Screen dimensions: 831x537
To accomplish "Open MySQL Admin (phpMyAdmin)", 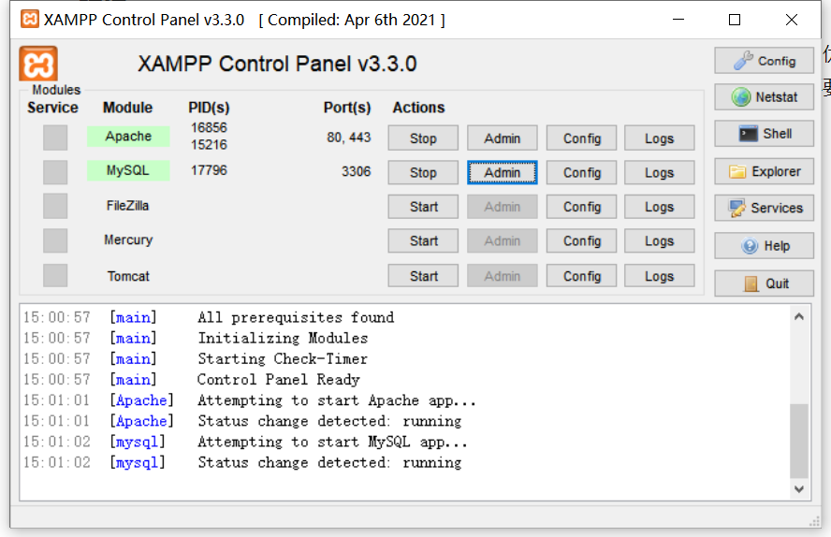I will pyautogui.click(x=502, y=173).
